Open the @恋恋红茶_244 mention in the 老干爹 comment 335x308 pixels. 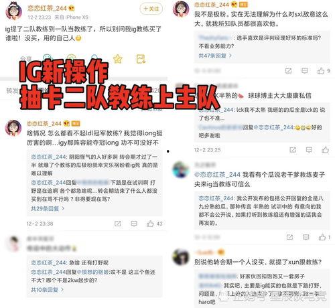pos(217,175)
